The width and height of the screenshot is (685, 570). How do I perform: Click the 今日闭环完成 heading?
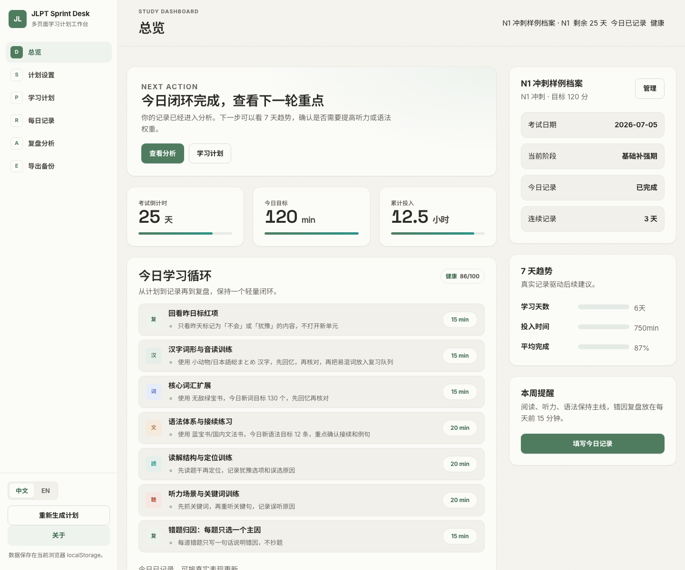pos(233,101)
